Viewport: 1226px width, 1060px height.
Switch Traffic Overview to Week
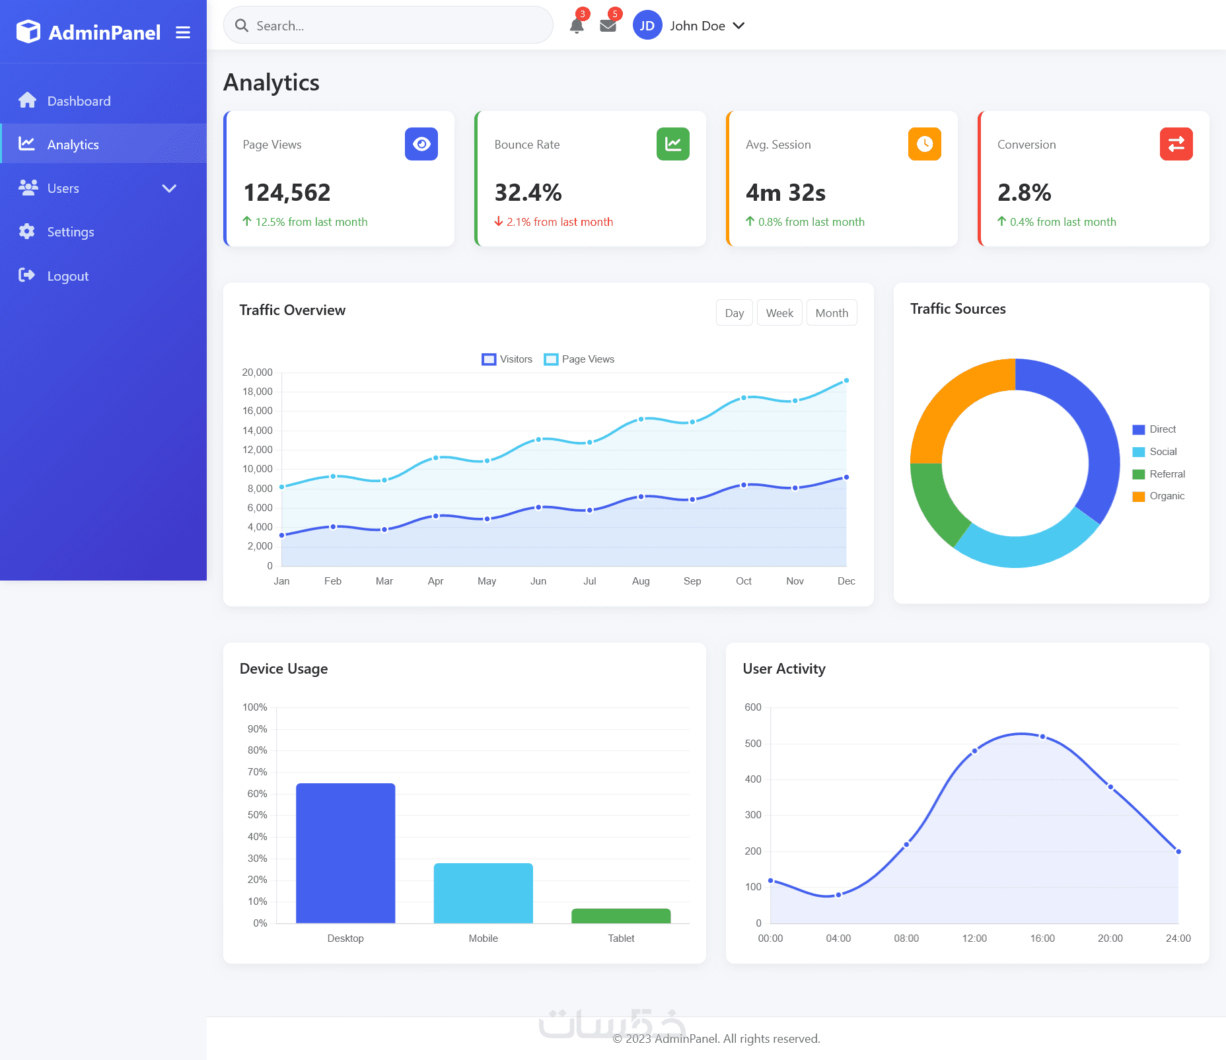tap(779, 312)
